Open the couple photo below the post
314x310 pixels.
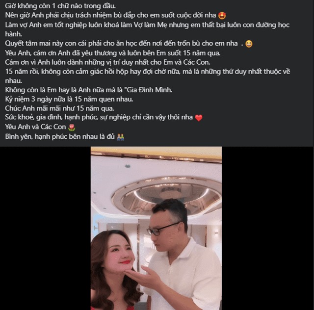pos(156,228)
